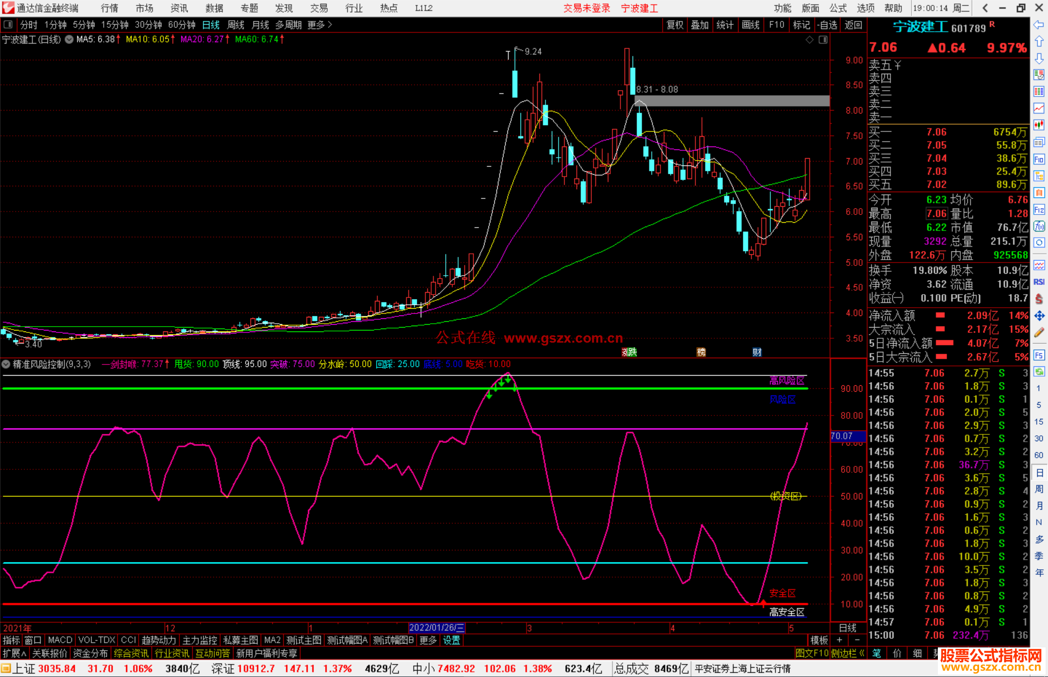The width and height of the screenshot is (1048, 677).
Task: Select the candlestick K-line chart icon
Action: [1039, 125]
